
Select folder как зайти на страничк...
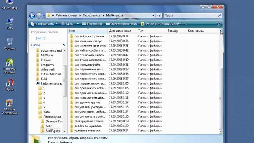(89, 36)
